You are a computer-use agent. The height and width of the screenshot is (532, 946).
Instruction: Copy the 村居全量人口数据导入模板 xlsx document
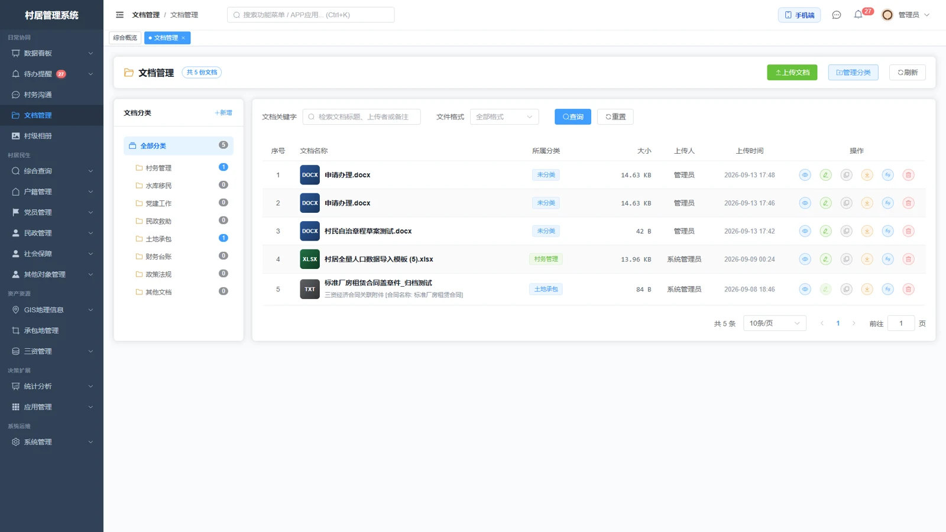click(846, 259)
